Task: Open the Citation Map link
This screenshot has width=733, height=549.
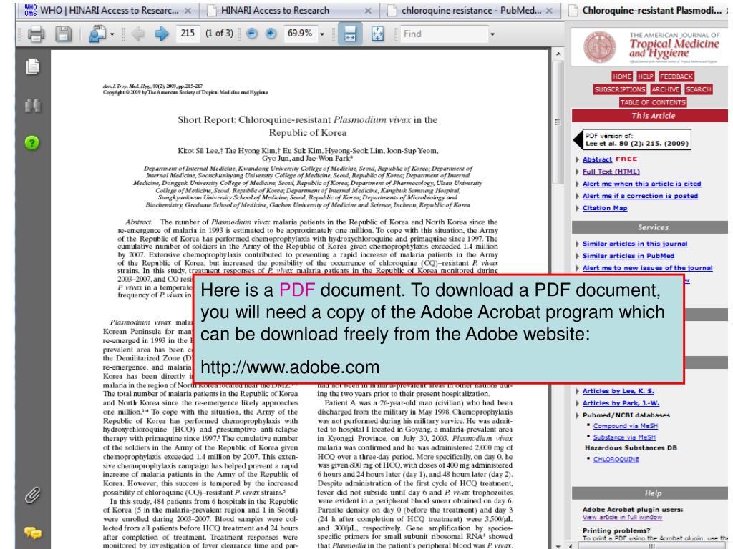Action: pos(605,208)
